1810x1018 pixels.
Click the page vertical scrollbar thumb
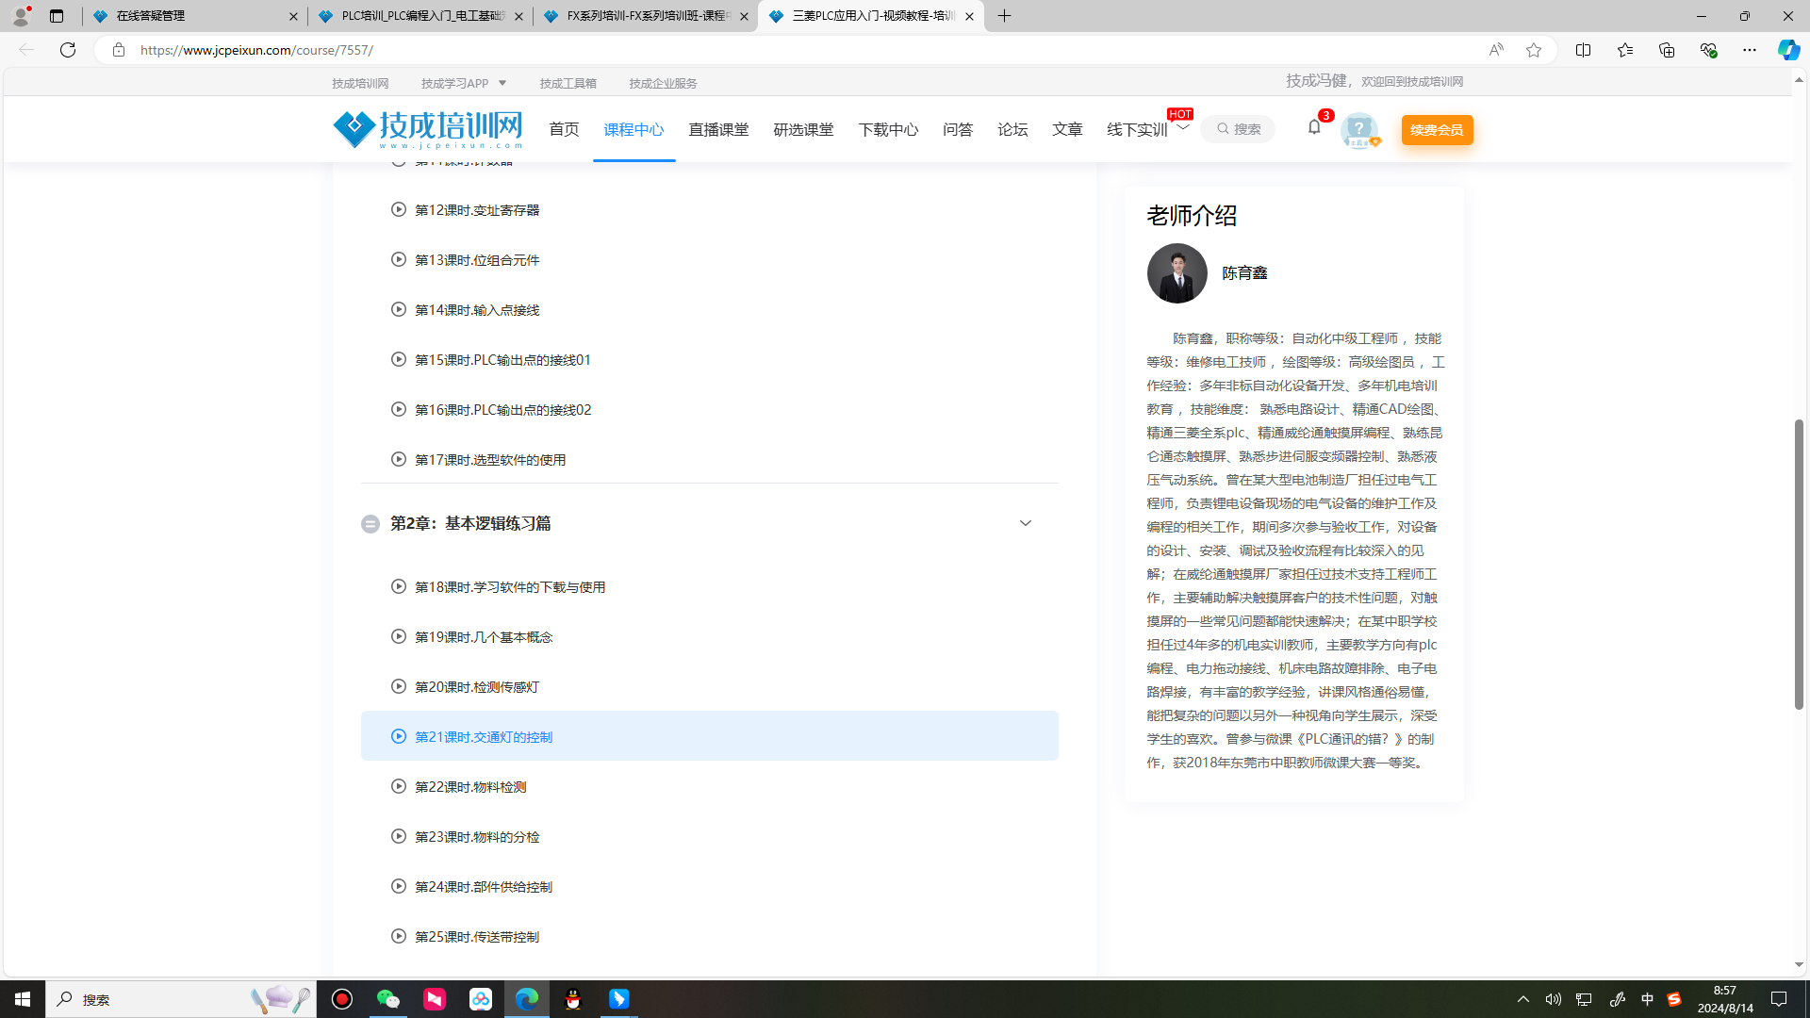1799,564
